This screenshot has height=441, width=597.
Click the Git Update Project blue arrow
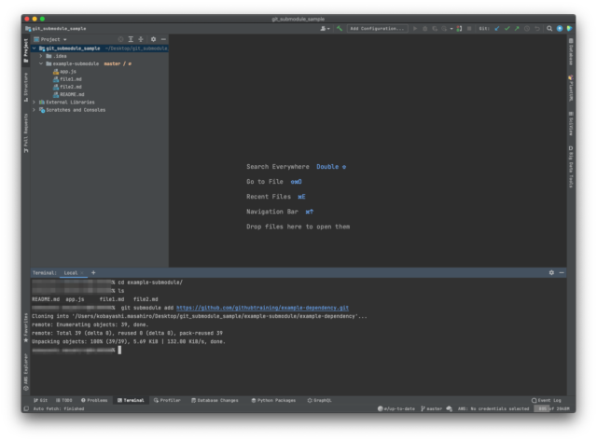[497, 29]
